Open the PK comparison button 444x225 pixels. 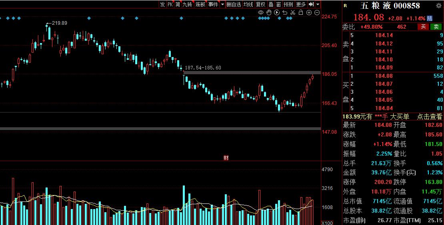pos(170,4)
